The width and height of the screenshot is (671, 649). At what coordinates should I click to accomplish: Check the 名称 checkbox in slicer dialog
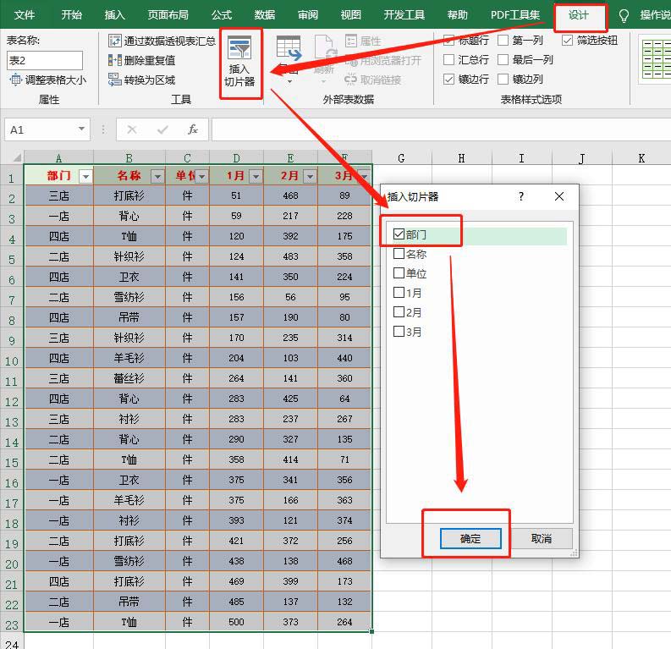399,254
